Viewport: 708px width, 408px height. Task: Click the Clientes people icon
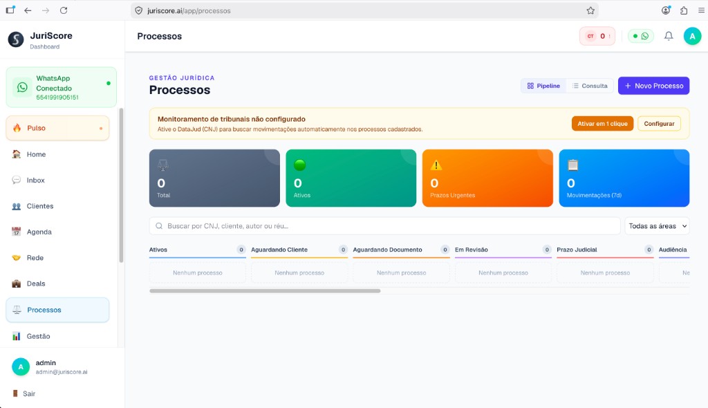[x=17, y=206]
